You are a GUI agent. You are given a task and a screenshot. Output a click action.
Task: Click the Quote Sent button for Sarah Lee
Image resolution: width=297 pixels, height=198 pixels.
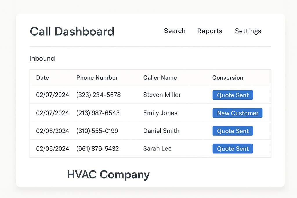[233, 148]
